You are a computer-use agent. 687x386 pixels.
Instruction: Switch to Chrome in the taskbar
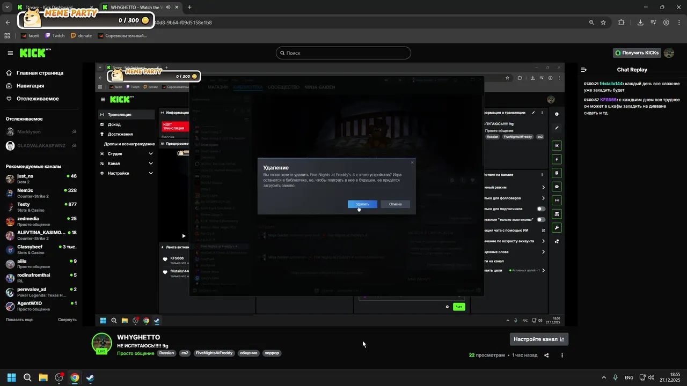coord(75,377)
